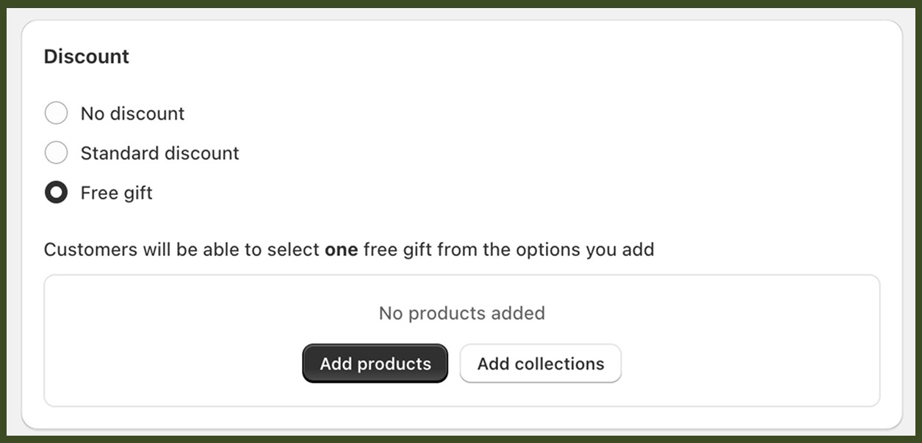Open product picker via Add products
The image size is (922, 443).
[375, 363]
